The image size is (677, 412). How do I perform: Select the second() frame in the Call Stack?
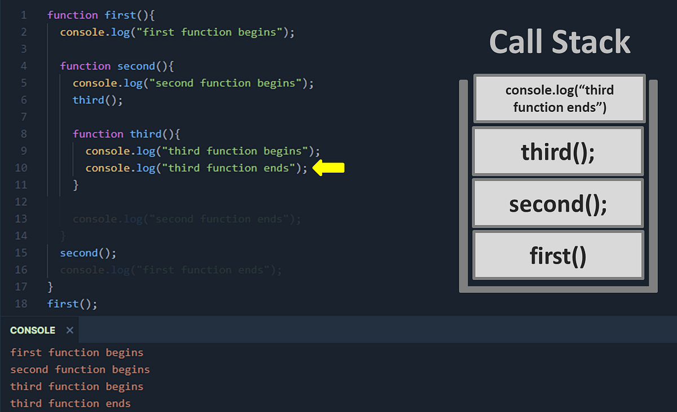557,203
